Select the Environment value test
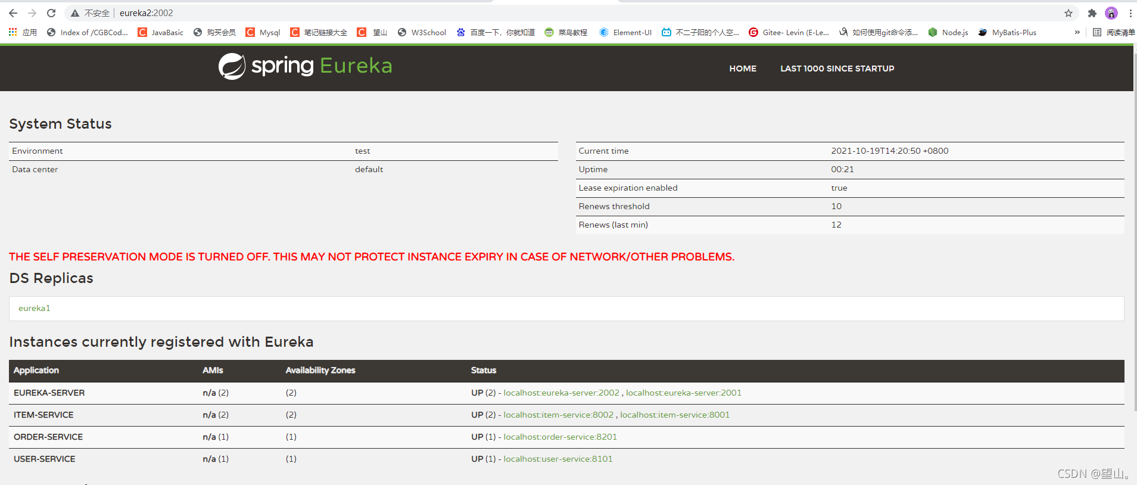1137x485 pixels. [x=362, y=151]
